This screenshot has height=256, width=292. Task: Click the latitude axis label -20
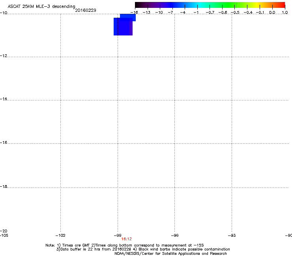pos(4,231)
